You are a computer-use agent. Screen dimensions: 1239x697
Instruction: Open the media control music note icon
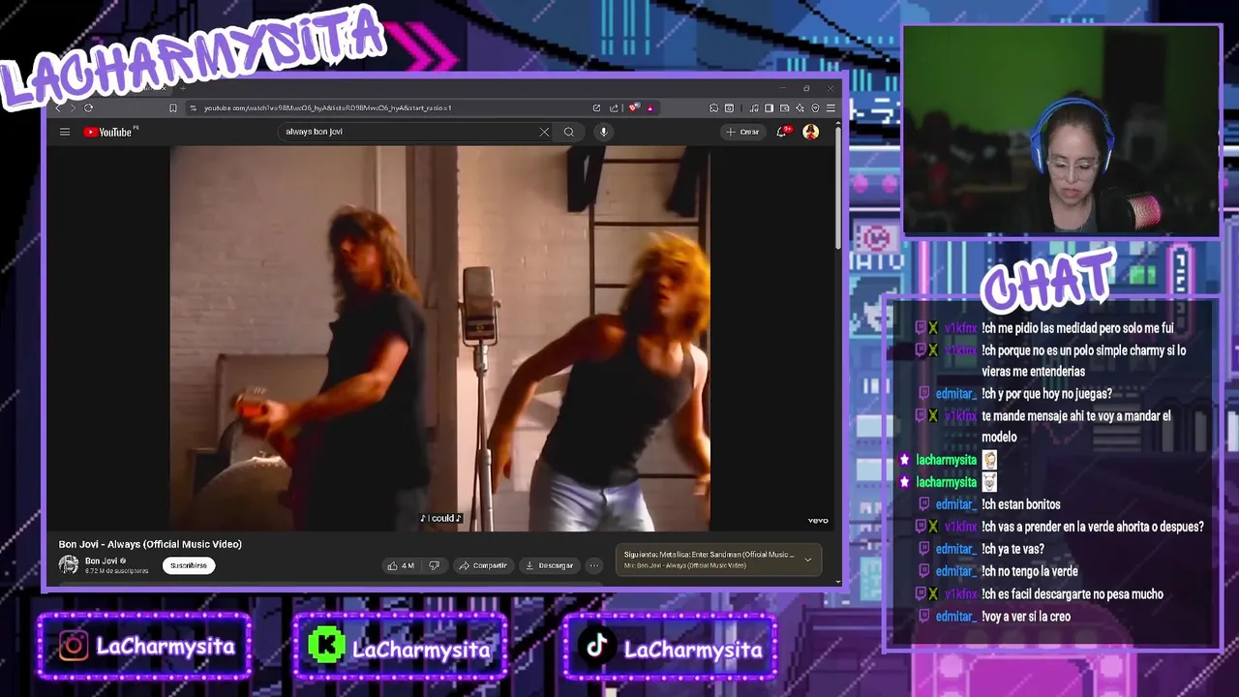(754, 107)
